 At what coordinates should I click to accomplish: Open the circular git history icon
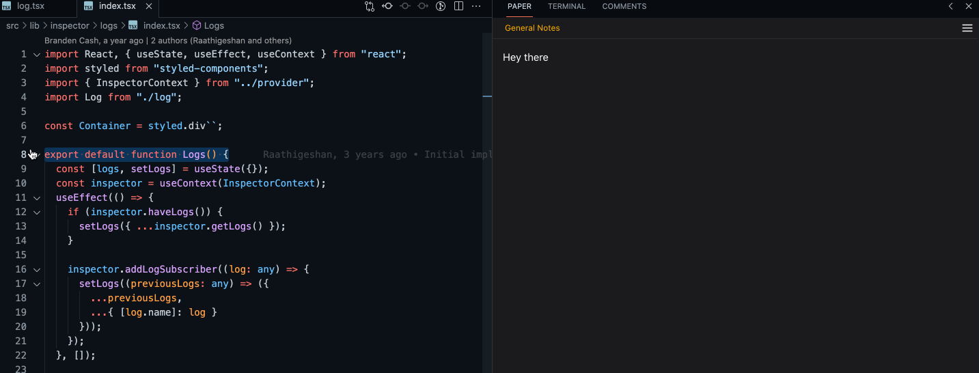441,6
